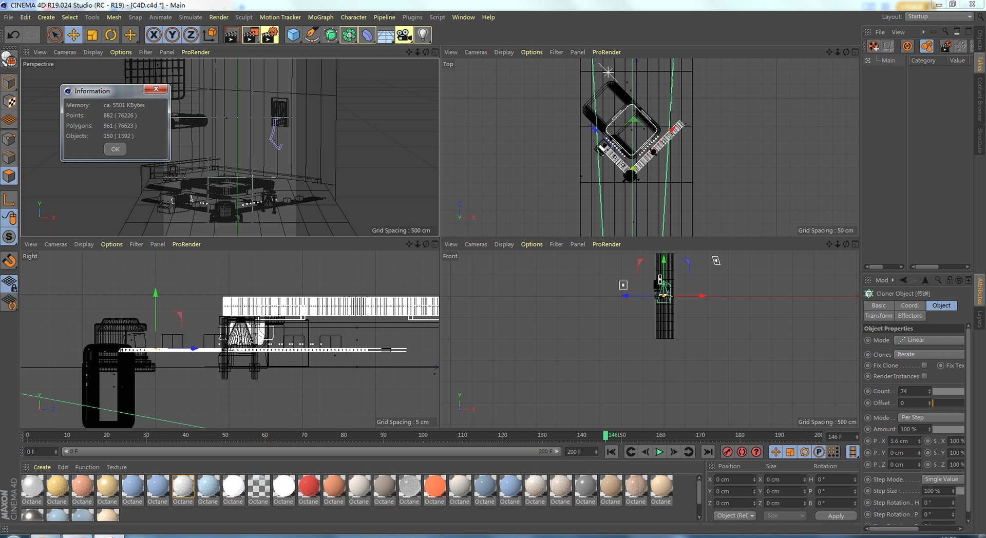986x538 pixels.
Task: Open the MoGraph menu
Action: tap(320, 17)
